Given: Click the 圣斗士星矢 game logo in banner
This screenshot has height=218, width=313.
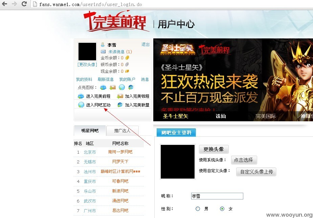Looking at the screenshot, I should click(177, 50).
